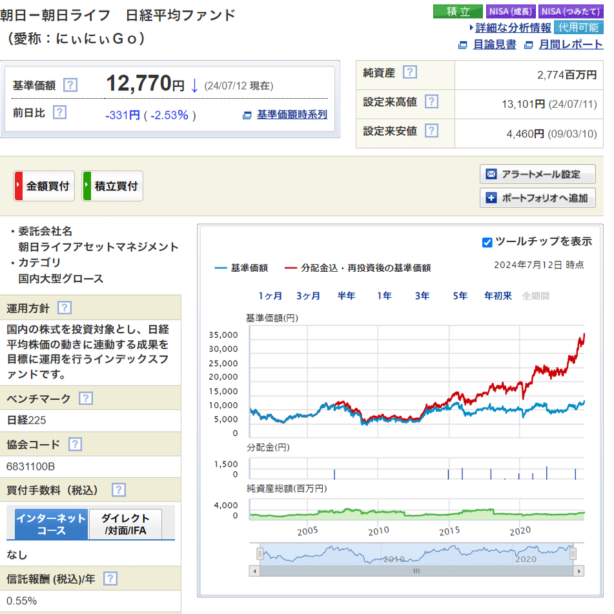Click all-time low value 4,460円

click(525, 134)
